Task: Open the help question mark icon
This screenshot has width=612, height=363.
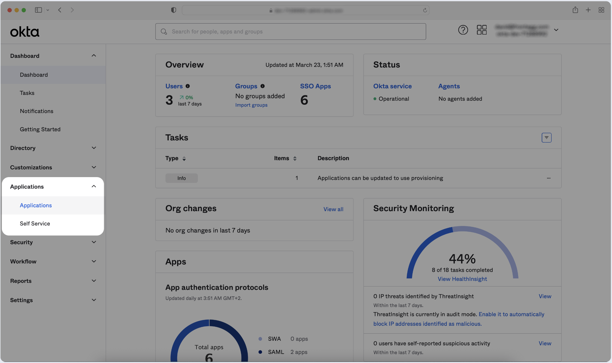Action: 463,30
